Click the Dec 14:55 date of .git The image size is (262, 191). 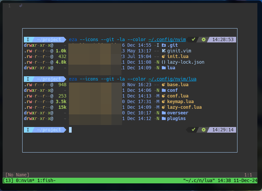pos(139,45)
